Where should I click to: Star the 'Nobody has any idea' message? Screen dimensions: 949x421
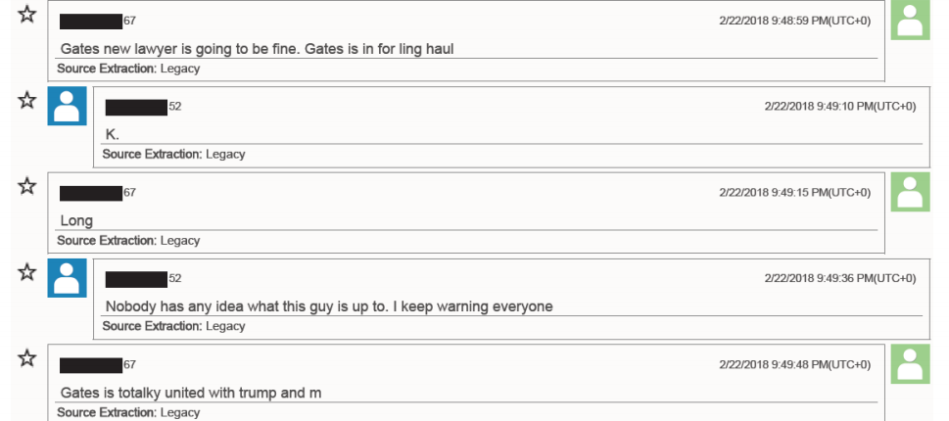[26, 271]
